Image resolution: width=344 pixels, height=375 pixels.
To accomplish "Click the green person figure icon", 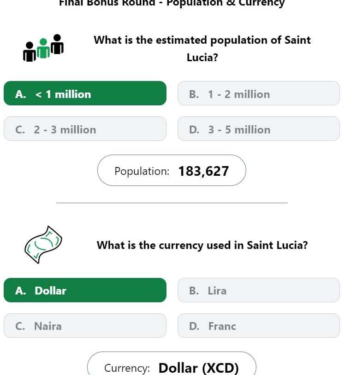I will tap(43, 48).
